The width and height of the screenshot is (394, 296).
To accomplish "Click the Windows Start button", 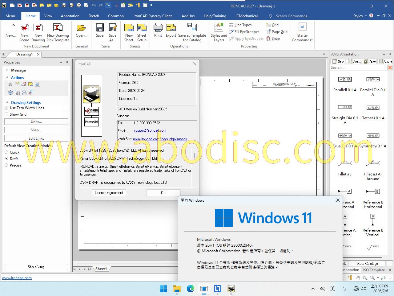I will (x=163, y=289).
